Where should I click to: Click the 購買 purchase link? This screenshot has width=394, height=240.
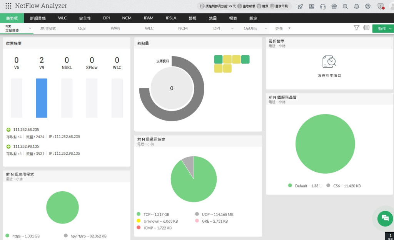pyautogui.click(x=265, y=6)
